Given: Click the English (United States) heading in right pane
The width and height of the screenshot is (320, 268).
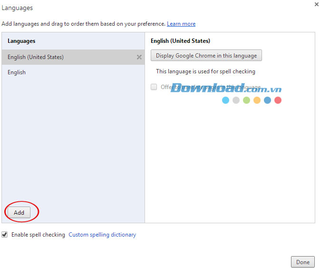Looking at the screenshot, I should pyautogui.click(x=180, y=41).
